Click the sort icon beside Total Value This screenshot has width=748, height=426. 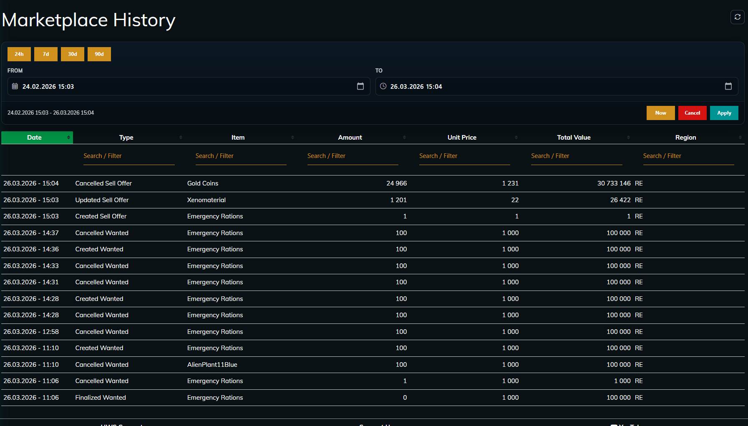(630, 137)
